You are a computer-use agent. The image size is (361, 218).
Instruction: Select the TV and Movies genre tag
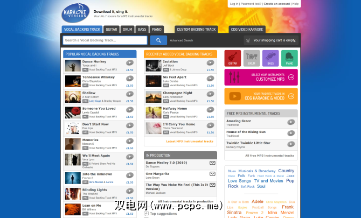[x=268, y=181]
